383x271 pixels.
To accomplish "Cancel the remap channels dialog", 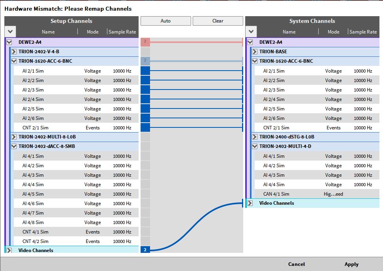I will point(296,264).
